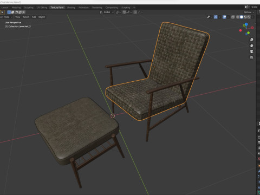Click solid red negative X gizmo dot

click(x=240, y=30)
